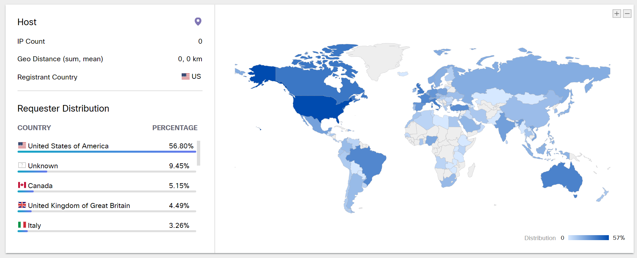This screenshot has width=637, height=258.
Task: Click the Canada flag icon
Action: (22, 185)
